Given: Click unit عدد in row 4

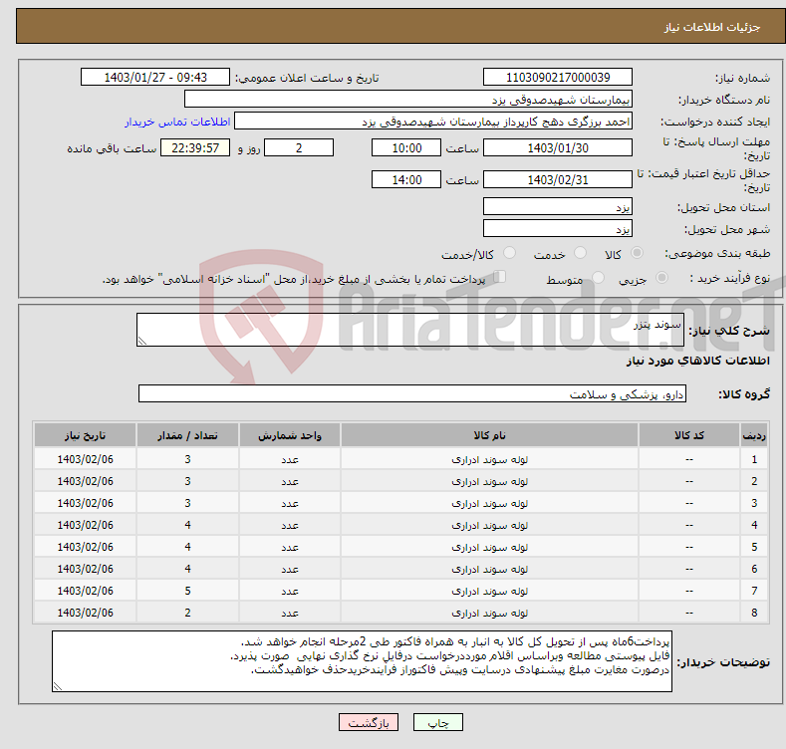Looking at the screenshot, I should [x=290, y=526].
